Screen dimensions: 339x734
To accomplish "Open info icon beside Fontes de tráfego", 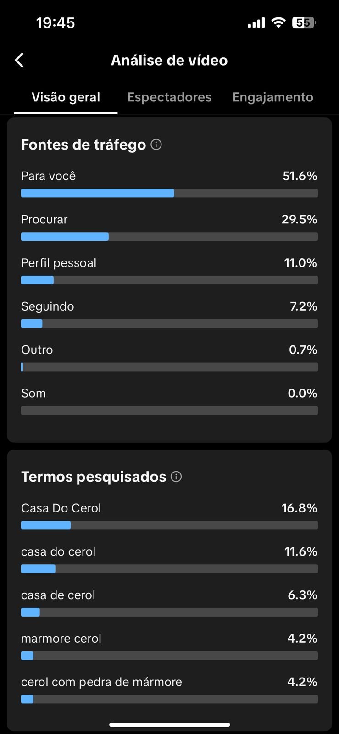I will coord(156,145).
